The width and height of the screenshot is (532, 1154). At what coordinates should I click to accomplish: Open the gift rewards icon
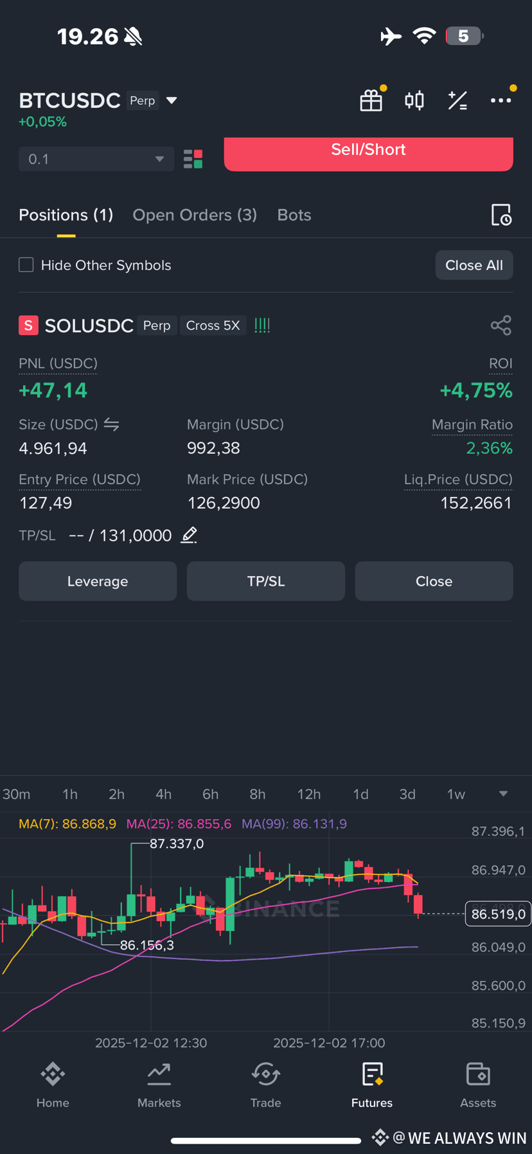[x=371, y=100]
